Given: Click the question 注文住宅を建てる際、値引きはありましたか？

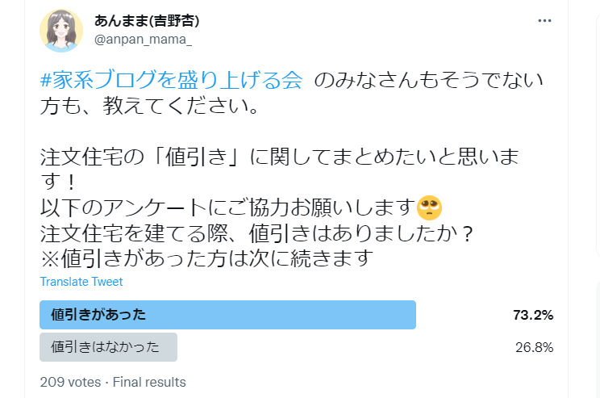Looking at the screenshot, I should click(x=257, y=233).
